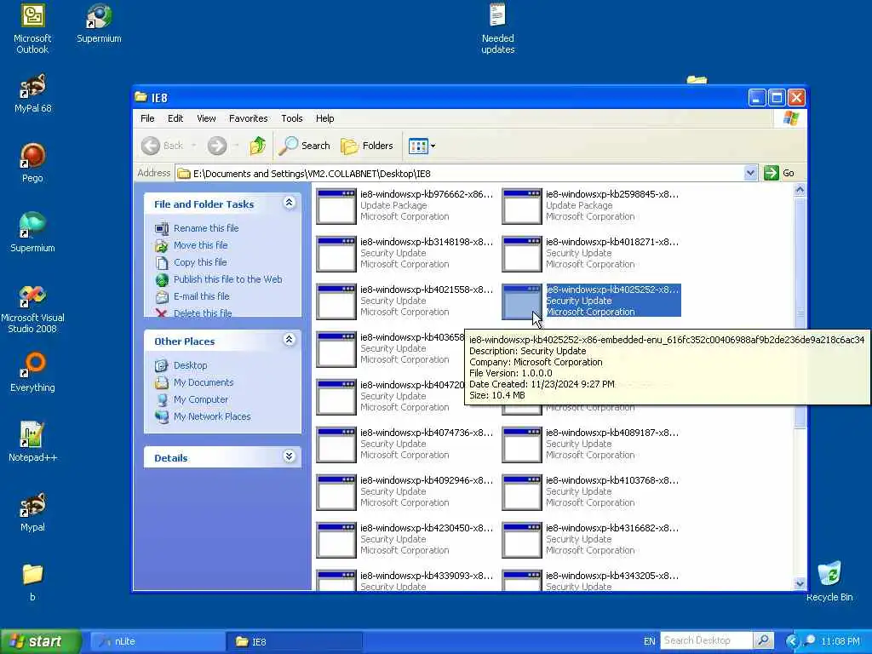This screenshot has width=872, height=654.
Task: Open the Tools menu
Action: pos(292,118)
